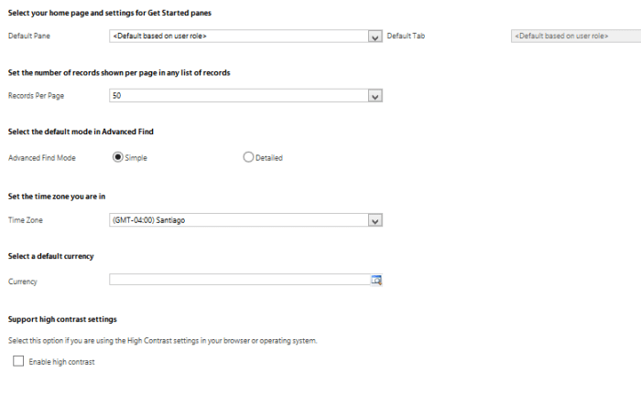Open the Currency lookup icon

[x=375, y=281]
